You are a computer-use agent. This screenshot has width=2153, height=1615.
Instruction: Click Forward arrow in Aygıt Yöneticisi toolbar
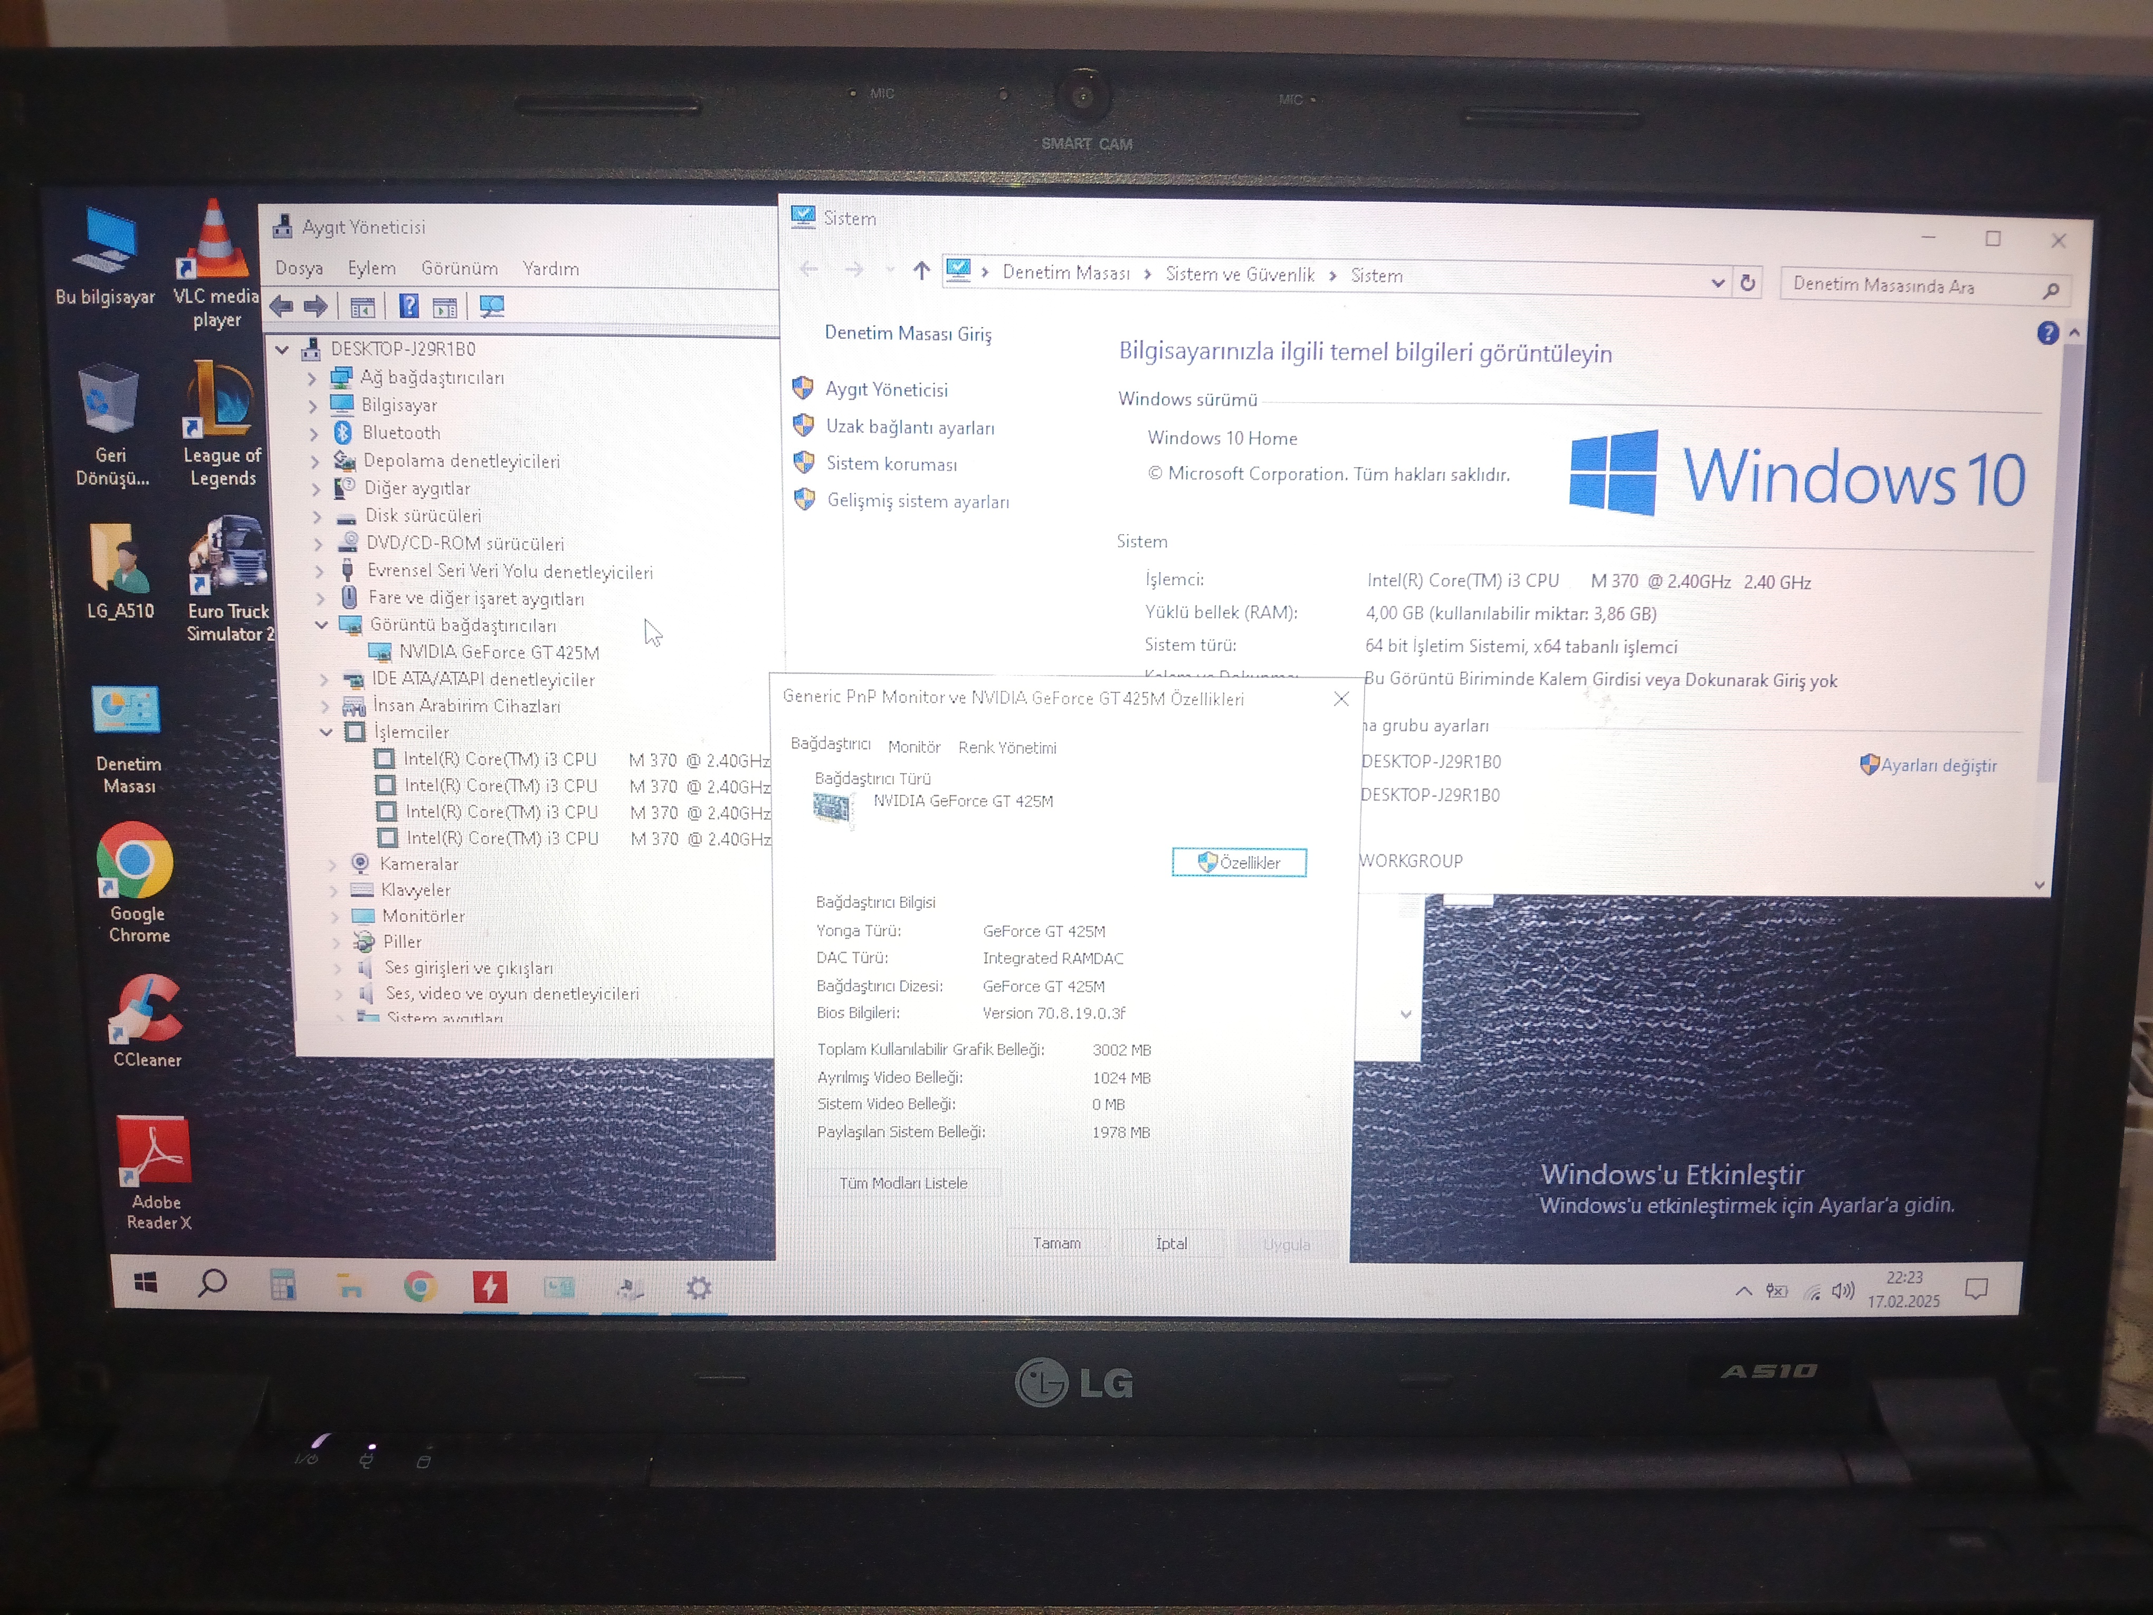click(316, 307)
